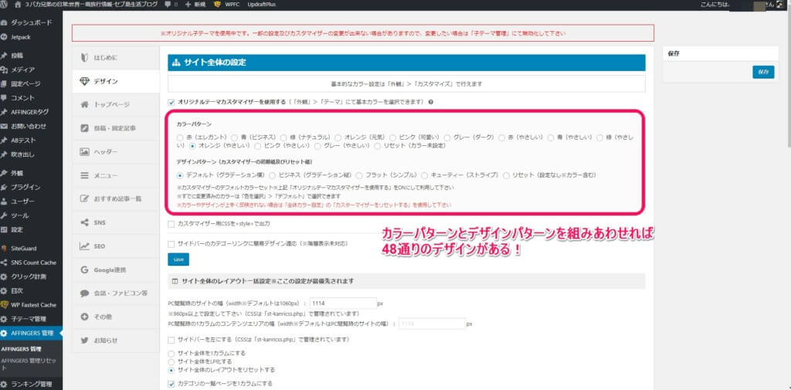The height and width of the screenshot is (390, 791).
Task: Open 吹き出し menu
Action: click(31, 154)
